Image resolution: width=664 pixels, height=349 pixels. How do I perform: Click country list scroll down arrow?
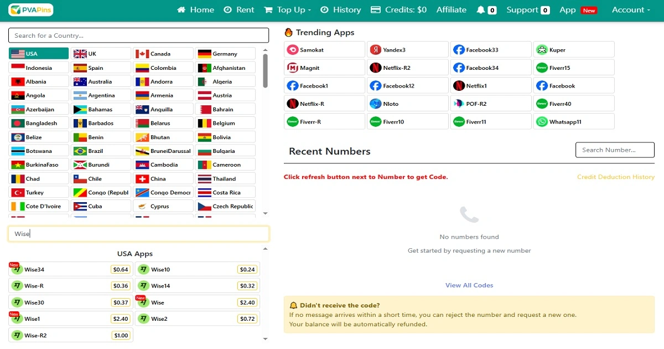(x=265, y=213)
